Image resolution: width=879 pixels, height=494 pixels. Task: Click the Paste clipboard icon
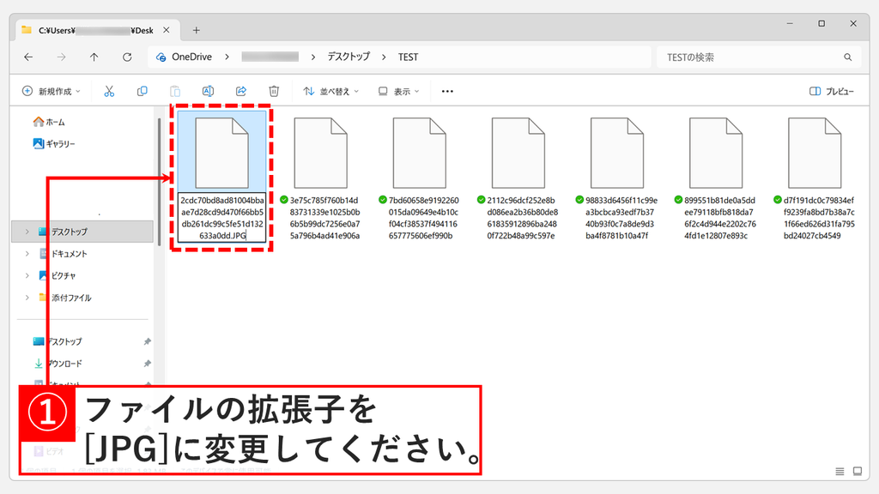[175, 91]
